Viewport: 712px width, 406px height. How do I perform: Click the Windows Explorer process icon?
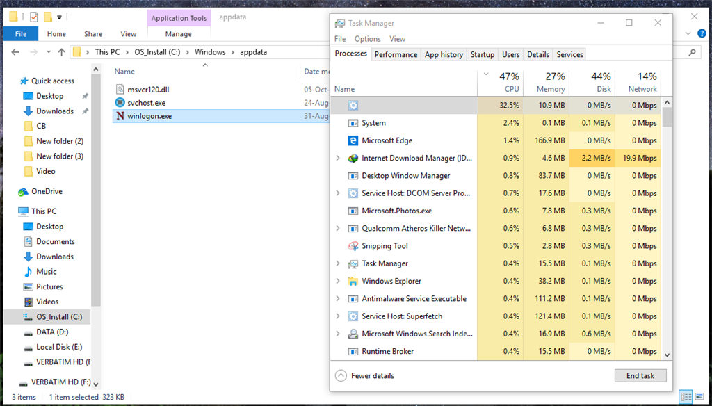[x=353, y=281]
